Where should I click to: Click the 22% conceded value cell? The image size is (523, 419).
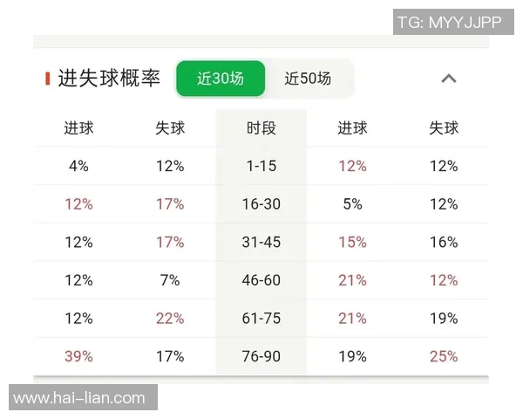[170, 318]
